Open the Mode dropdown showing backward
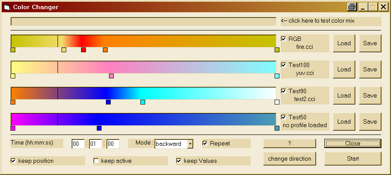Screen dimensions: 391x175 (190, 144)
